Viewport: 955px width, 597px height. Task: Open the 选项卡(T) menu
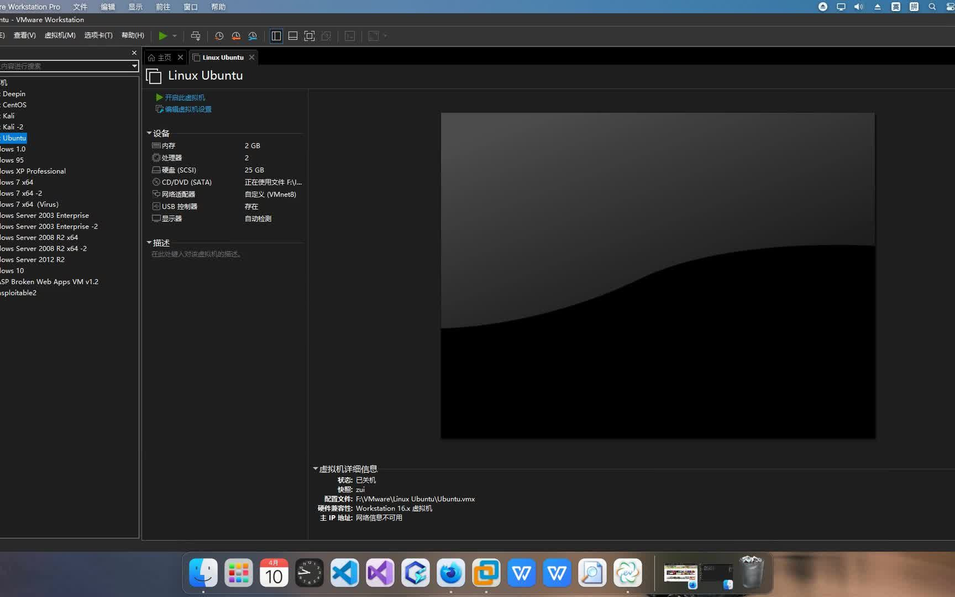(x=98, y=35)
